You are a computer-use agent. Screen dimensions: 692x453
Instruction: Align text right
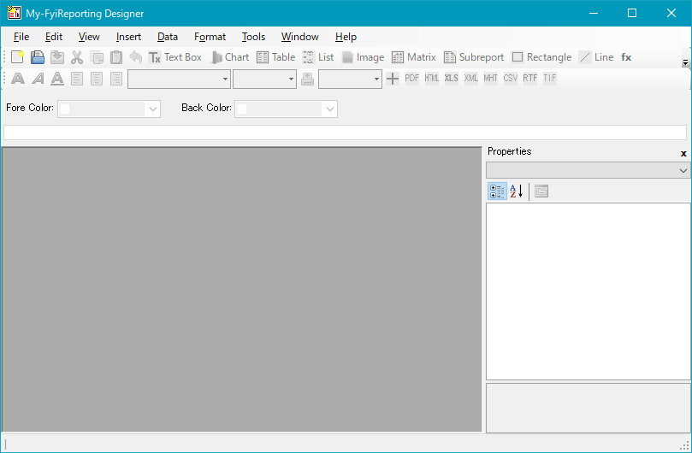[x=116, y=79]
